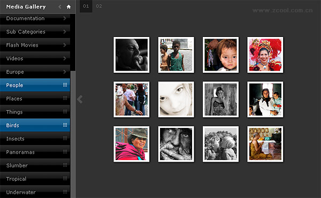Click the grid icon next to Places
This screenshot has height=198, width=321.
tap(65, 98)
